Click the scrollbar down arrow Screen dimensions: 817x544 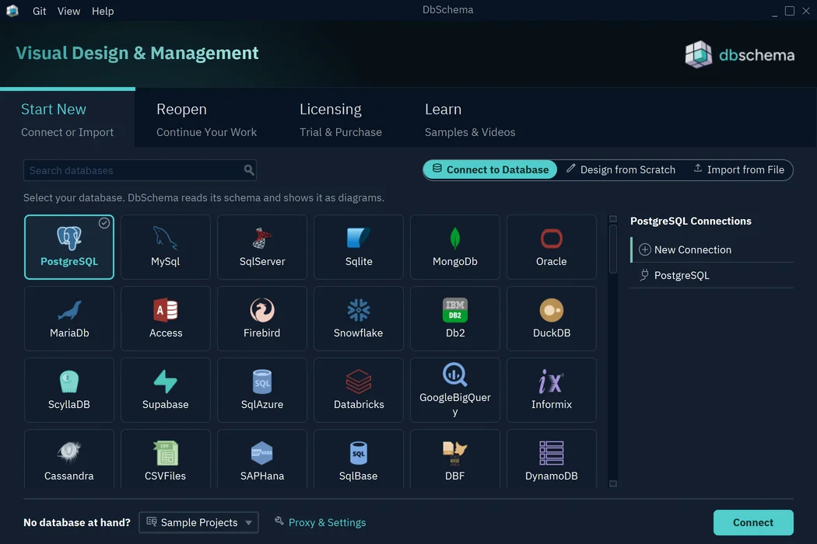pos(613,483)
